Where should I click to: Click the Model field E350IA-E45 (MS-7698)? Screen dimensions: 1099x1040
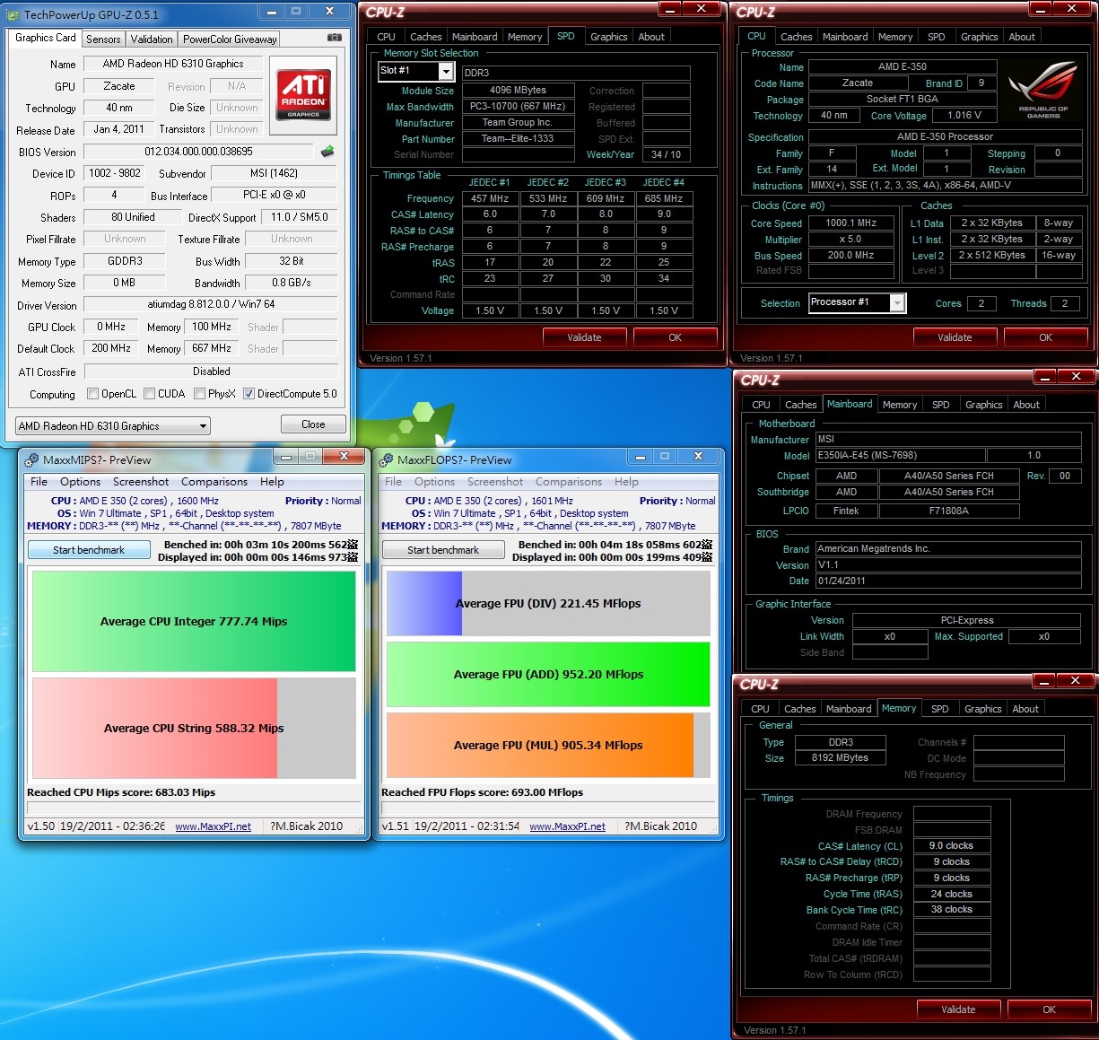click(899, 455)
